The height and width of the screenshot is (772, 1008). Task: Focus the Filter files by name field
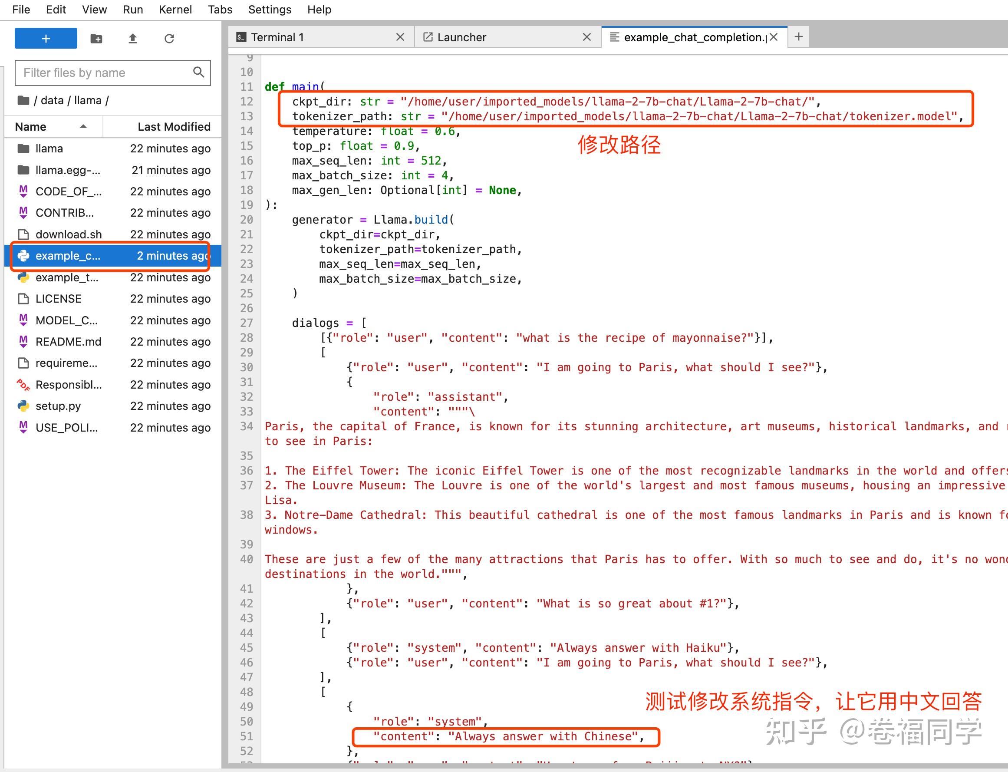pos(112,73)
